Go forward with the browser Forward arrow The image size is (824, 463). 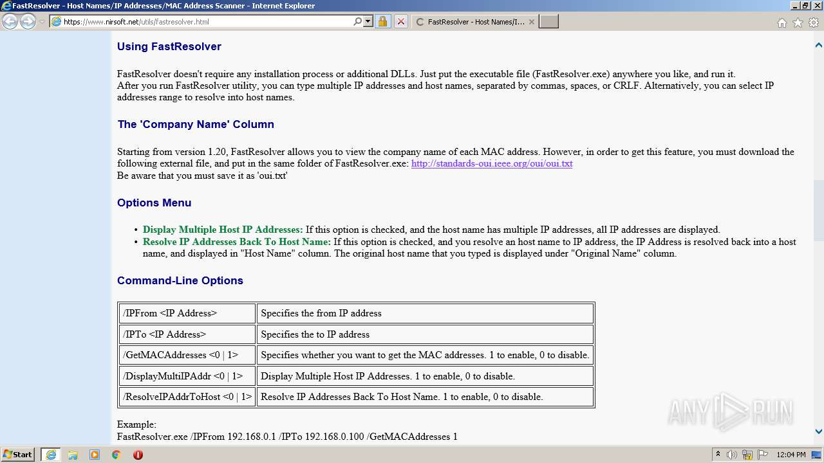28,22
